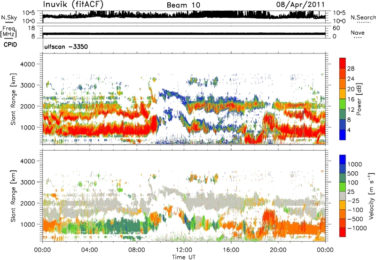Viewport: 376px width, 260px height.
Task: Click the "1000" tick of the velocity panel
Action: pyautogui.click(x=27, y=224)
